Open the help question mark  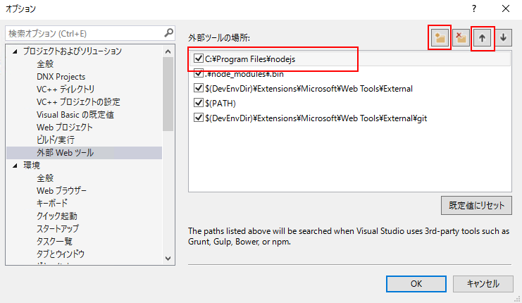[474, 8]
